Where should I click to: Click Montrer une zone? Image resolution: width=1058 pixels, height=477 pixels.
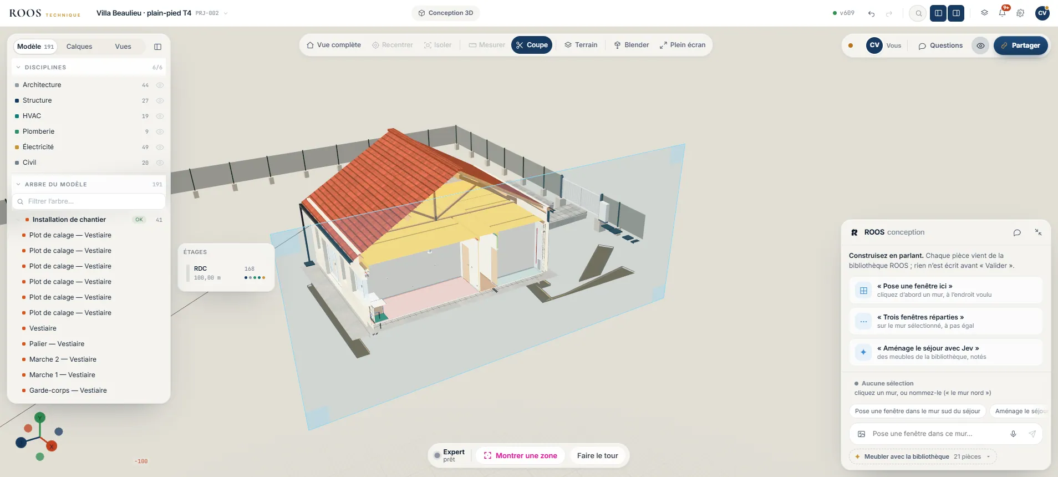[520, 455]
